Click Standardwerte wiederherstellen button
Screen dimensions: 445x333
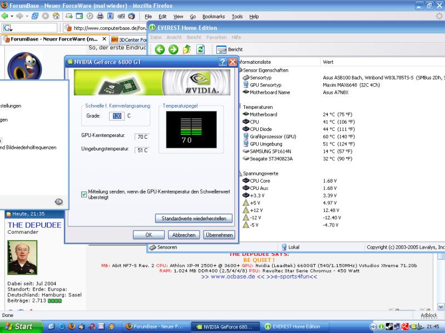(x=194, y=218)
